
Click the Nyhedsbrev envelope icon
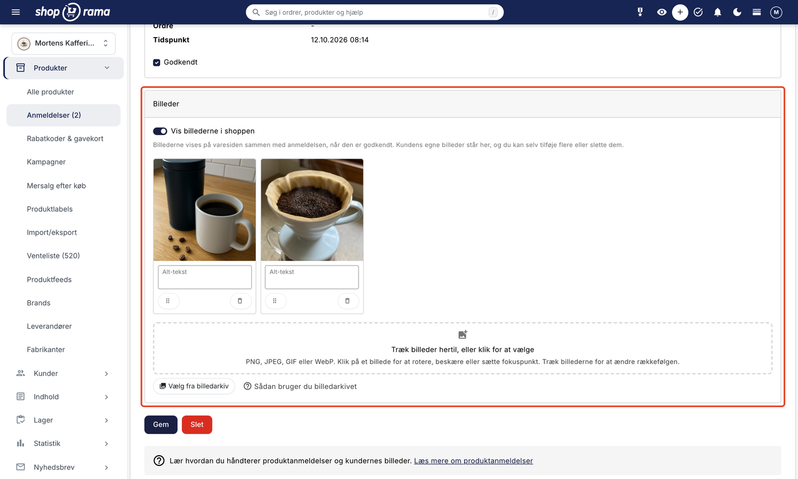point(21,467)
